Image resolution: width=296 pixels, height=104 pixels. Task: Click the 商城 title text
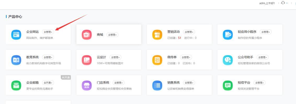pyautogui.click(x=100, y=35)
